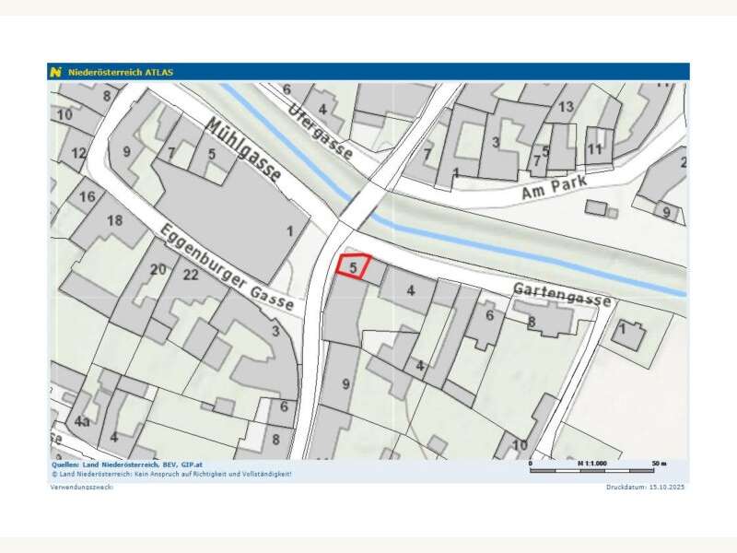This screenshot has width=737, height=553.
Task: Click the Niederösterreich ATLAS logo icon
Action: click(x=57, y=72)
